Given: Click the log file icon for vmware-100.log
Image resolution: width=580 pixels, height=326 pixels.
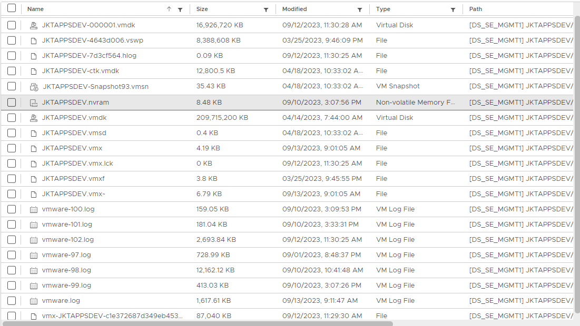Looking at the screenshot, I should tap(34, 210).
